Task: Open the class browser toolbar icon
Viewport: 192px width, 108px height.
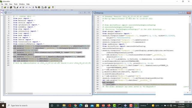Action: point(14,7)
